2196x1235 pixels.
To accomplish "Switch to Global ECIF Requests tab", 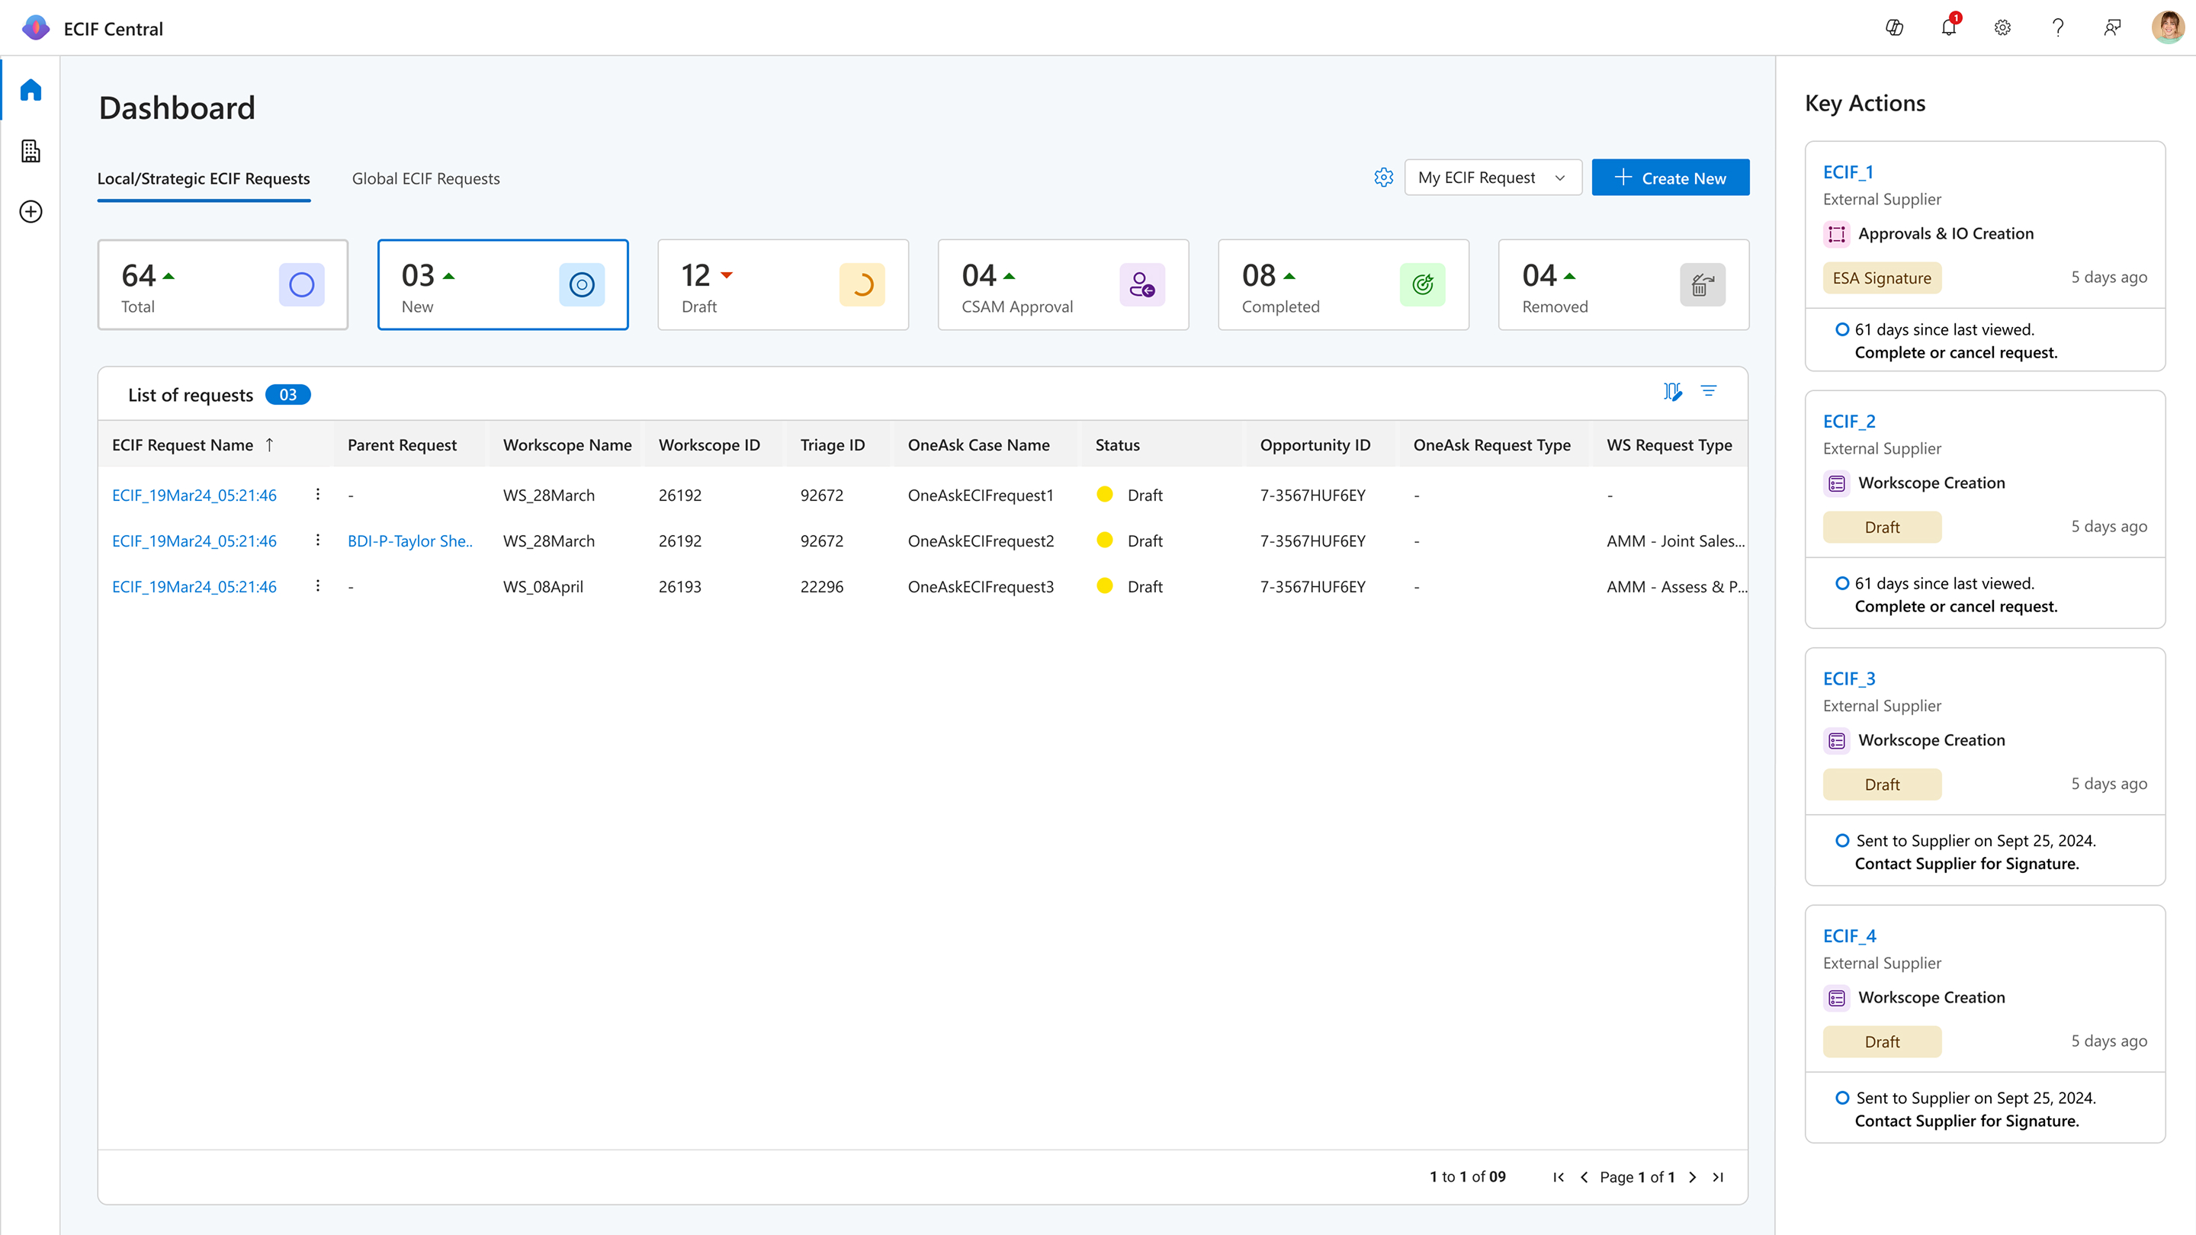I will click(x=425, y=179).
